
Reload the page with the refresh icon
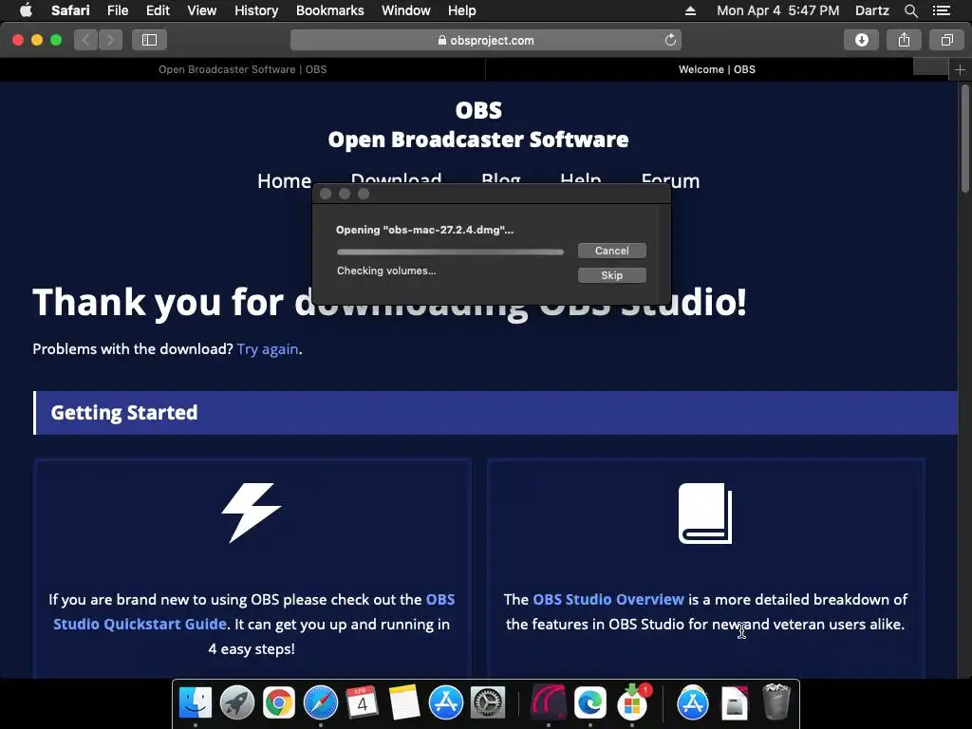coord(670,40)
